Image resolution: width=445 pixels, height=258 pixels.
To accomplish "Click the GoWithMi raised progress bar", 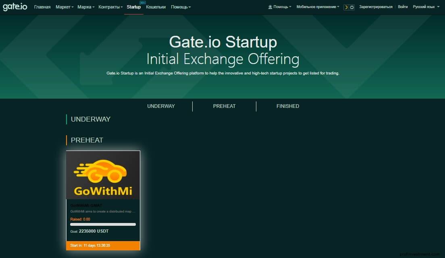I will pyautogui.click(x=103, y=224).
